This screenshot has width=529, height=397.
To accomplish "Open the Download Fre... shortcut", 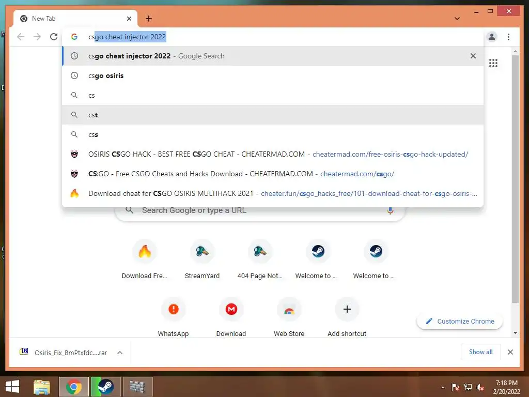I will click(x=145, y=259).
